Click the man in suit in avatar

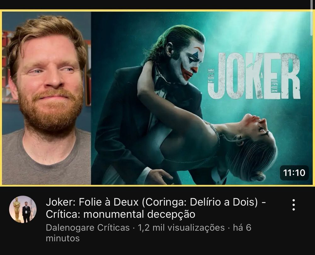click(26, 212)
